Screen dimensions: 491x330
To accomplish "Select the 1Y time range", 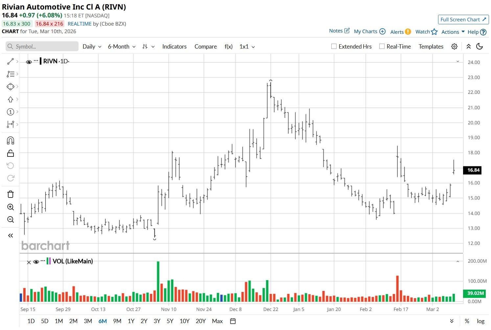I will [131, 321].
